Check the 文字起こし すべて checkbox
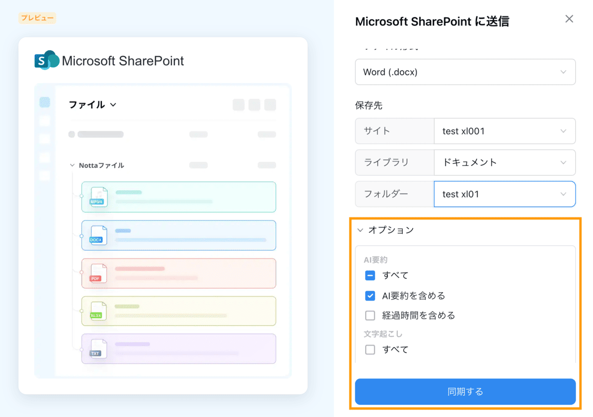 pos(370,350)
